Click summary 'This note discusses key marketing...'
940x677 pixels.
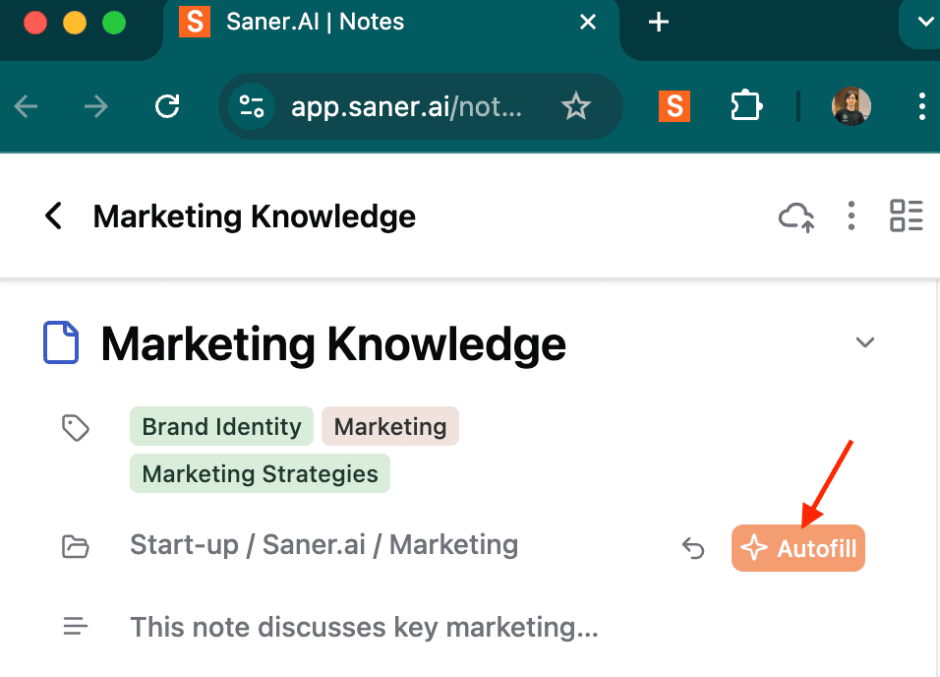(364, 627)
